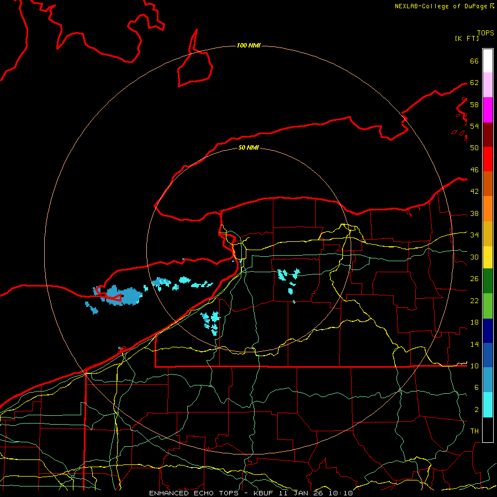Click the cyan legend swatch
The width and height of the screenshot is (497, 497).
click(x=488, y=405)
